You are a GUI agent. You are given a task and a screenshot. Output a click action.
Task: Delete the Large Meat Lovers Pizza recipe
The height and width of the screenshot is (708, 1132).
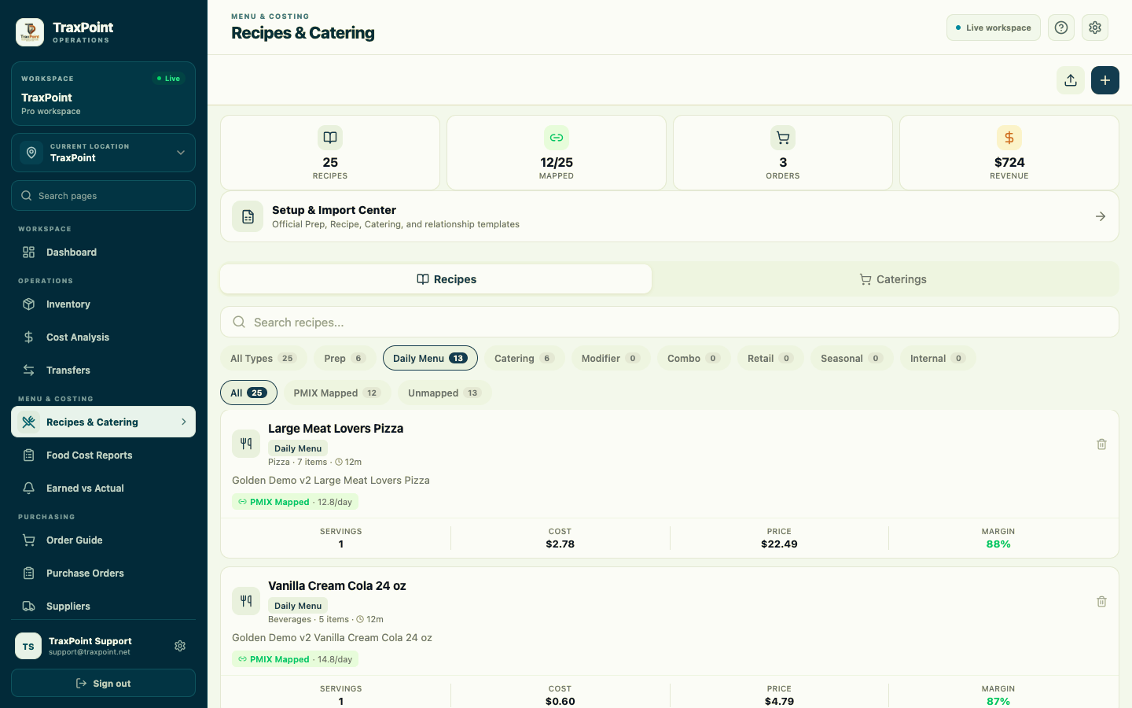click(1101, 444)
